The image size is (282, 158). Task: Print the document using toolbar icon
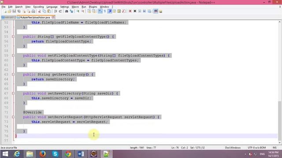pyautogui.click(x=33, y=11)
